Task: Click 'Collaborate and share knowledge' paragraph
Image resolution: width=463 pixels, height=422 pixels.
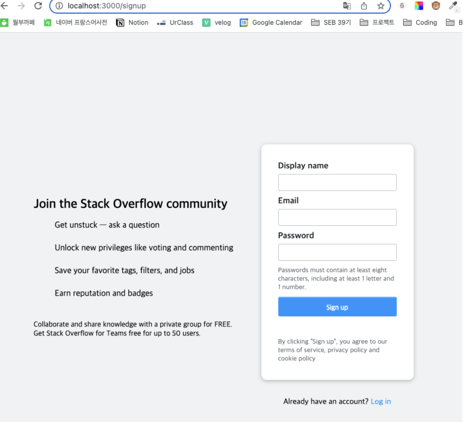Action: point(133,329)
